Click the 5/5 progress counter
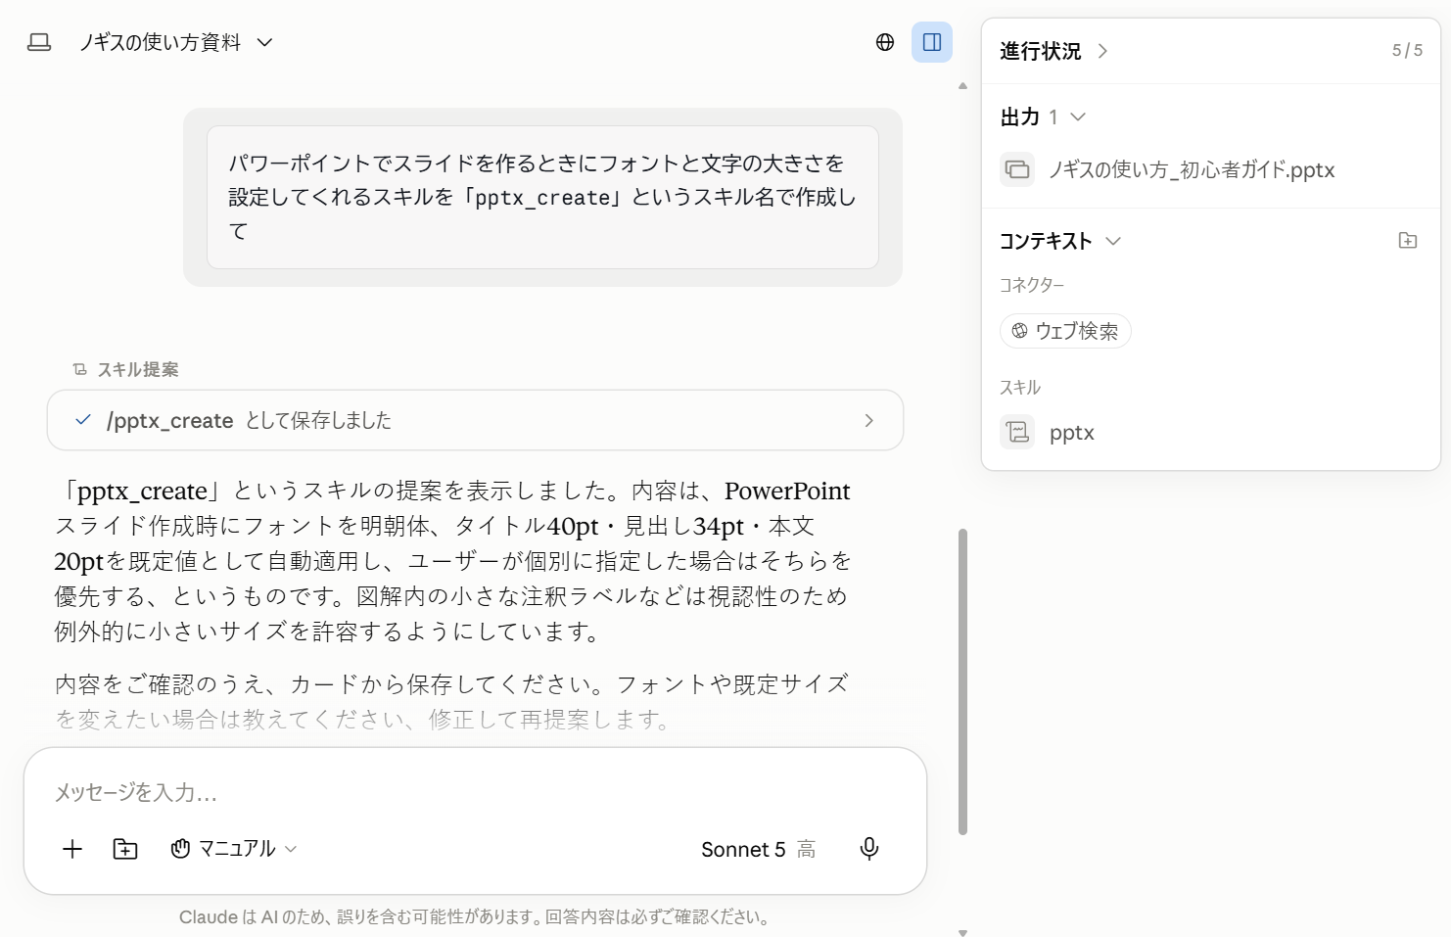1451x937 pixels. click(1407, 50)
